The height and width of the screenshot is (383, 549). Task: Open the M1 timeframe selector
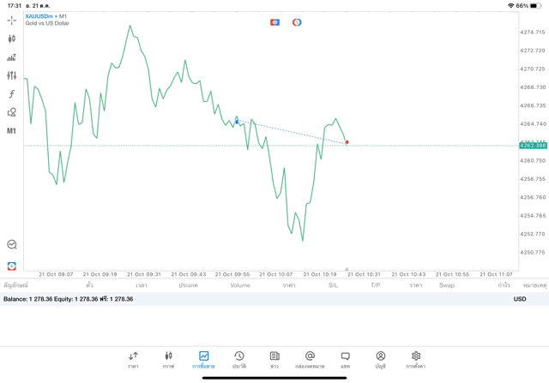click(x=11, y=131)
